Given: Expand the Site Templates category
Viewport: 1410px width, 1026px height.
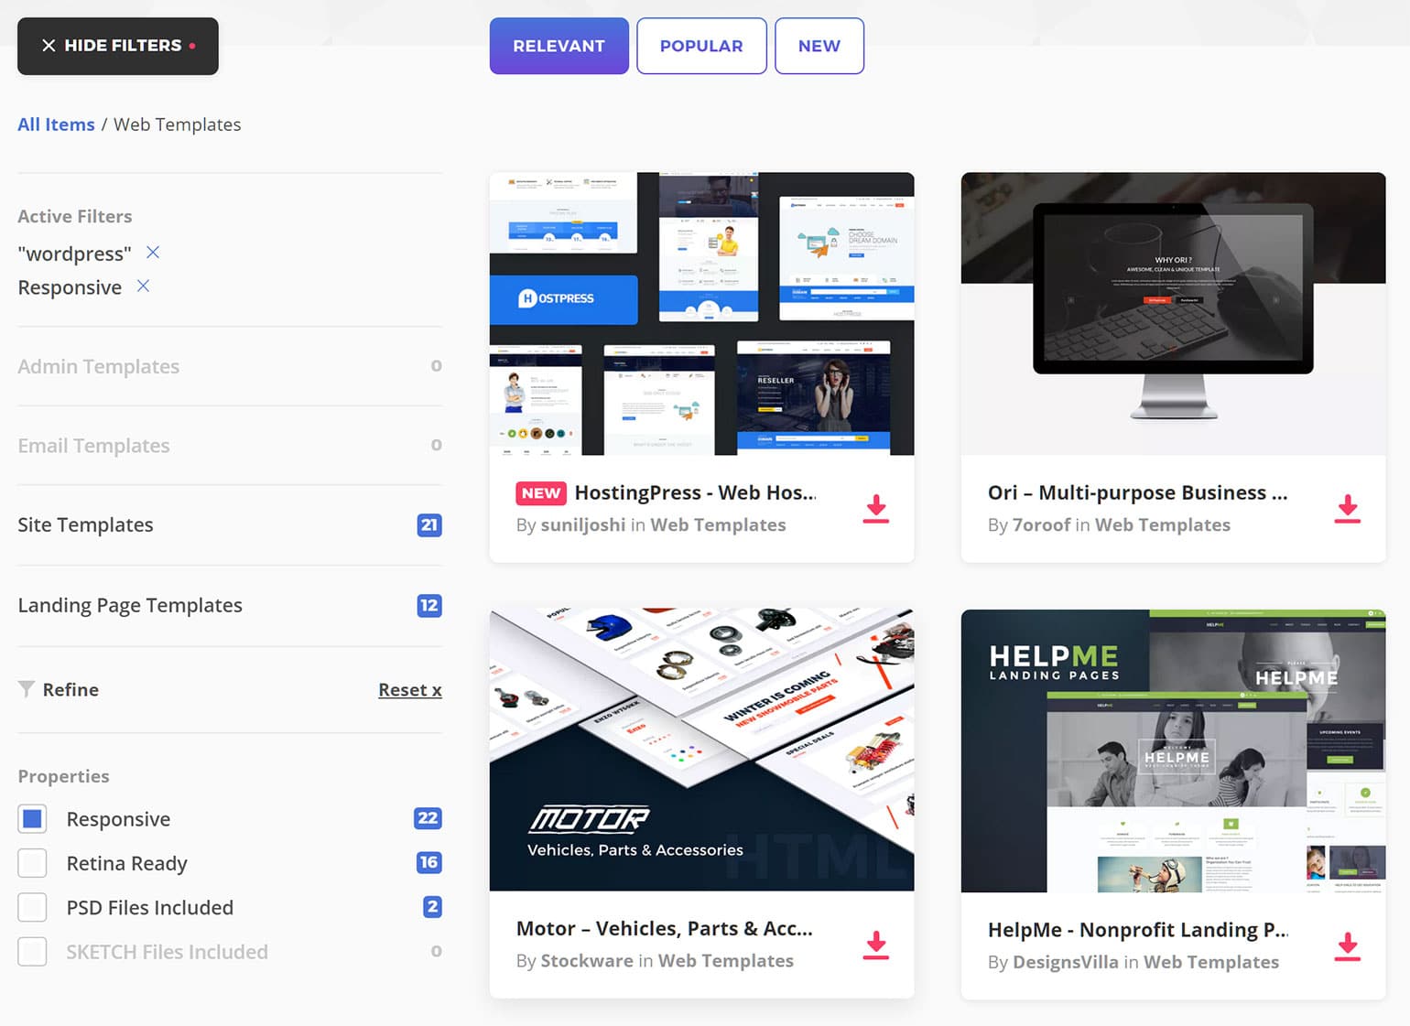Looking at the screenshot, I should coord(84,524).
